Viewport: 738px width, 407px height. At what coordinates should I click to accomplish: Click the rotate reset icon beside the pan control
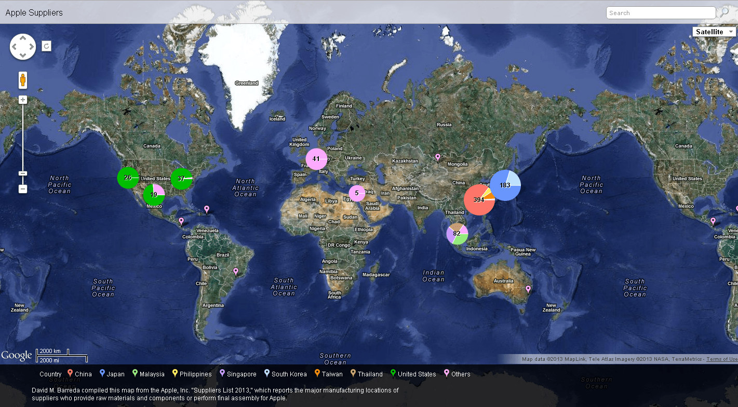point(46,47)
